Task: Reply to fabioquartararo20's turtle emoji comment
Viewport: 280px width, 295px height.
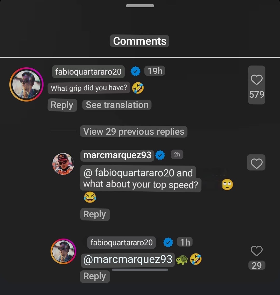Action: coord(95,276)
